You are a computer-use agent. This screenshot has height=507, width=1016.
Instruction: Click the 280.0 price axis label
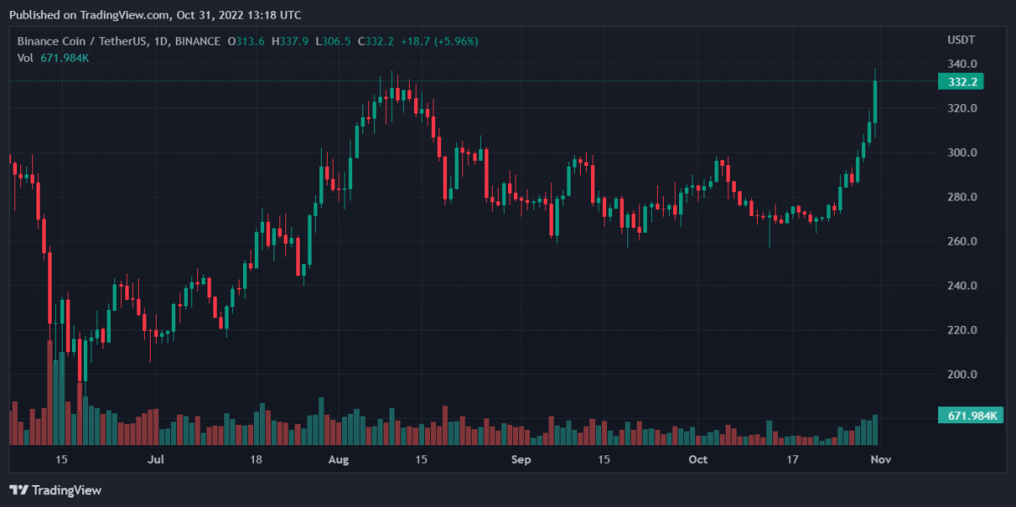(963, 197)
